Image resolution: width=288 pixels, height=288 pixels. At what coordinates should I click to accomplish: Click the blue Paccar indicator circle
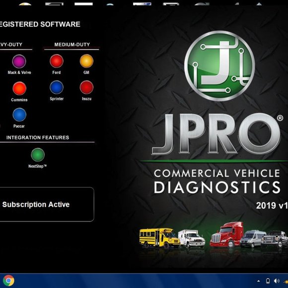[19, 115]
